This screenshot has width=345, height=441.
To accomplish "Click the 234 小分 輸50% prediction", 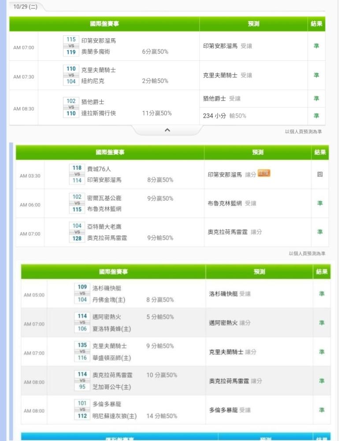I will [224, 116].
